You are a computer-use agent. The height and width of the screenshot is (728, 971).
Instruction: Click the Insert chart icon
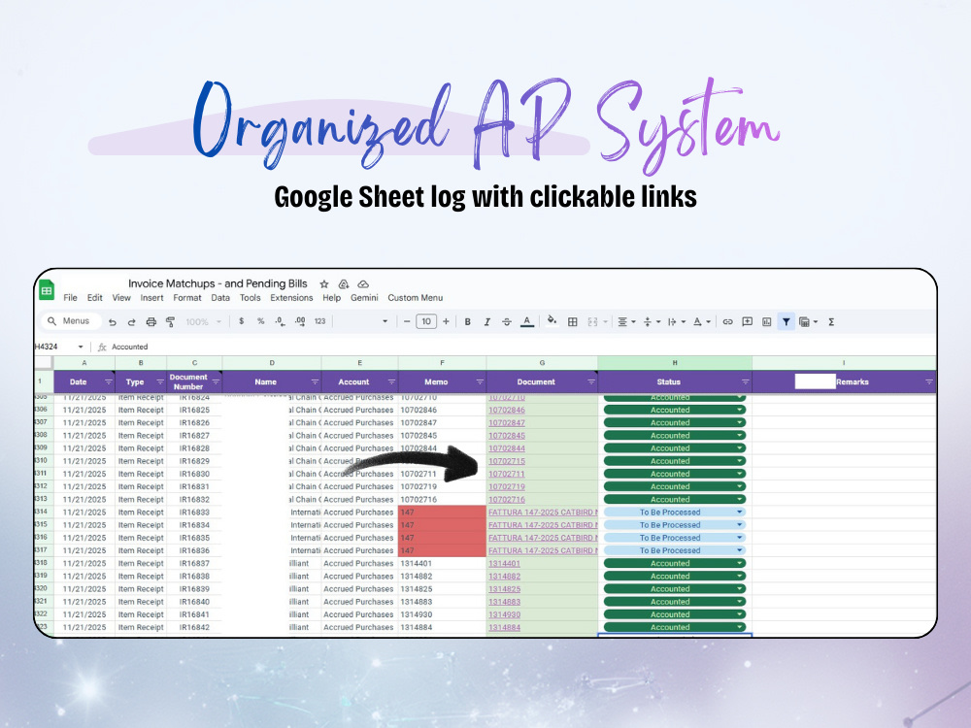pyautogui.click(x=767, y=322)
